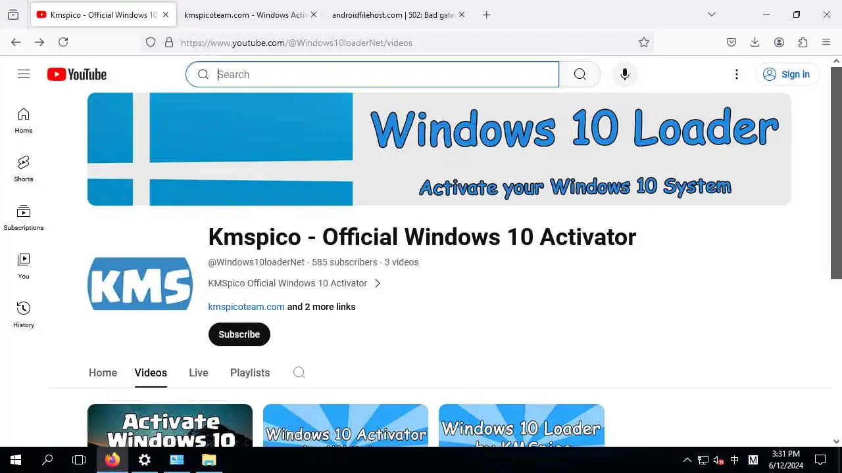Screen dimensions: 842x473
Task: Click the Sign in button
Action: click(x=787, y=74)
